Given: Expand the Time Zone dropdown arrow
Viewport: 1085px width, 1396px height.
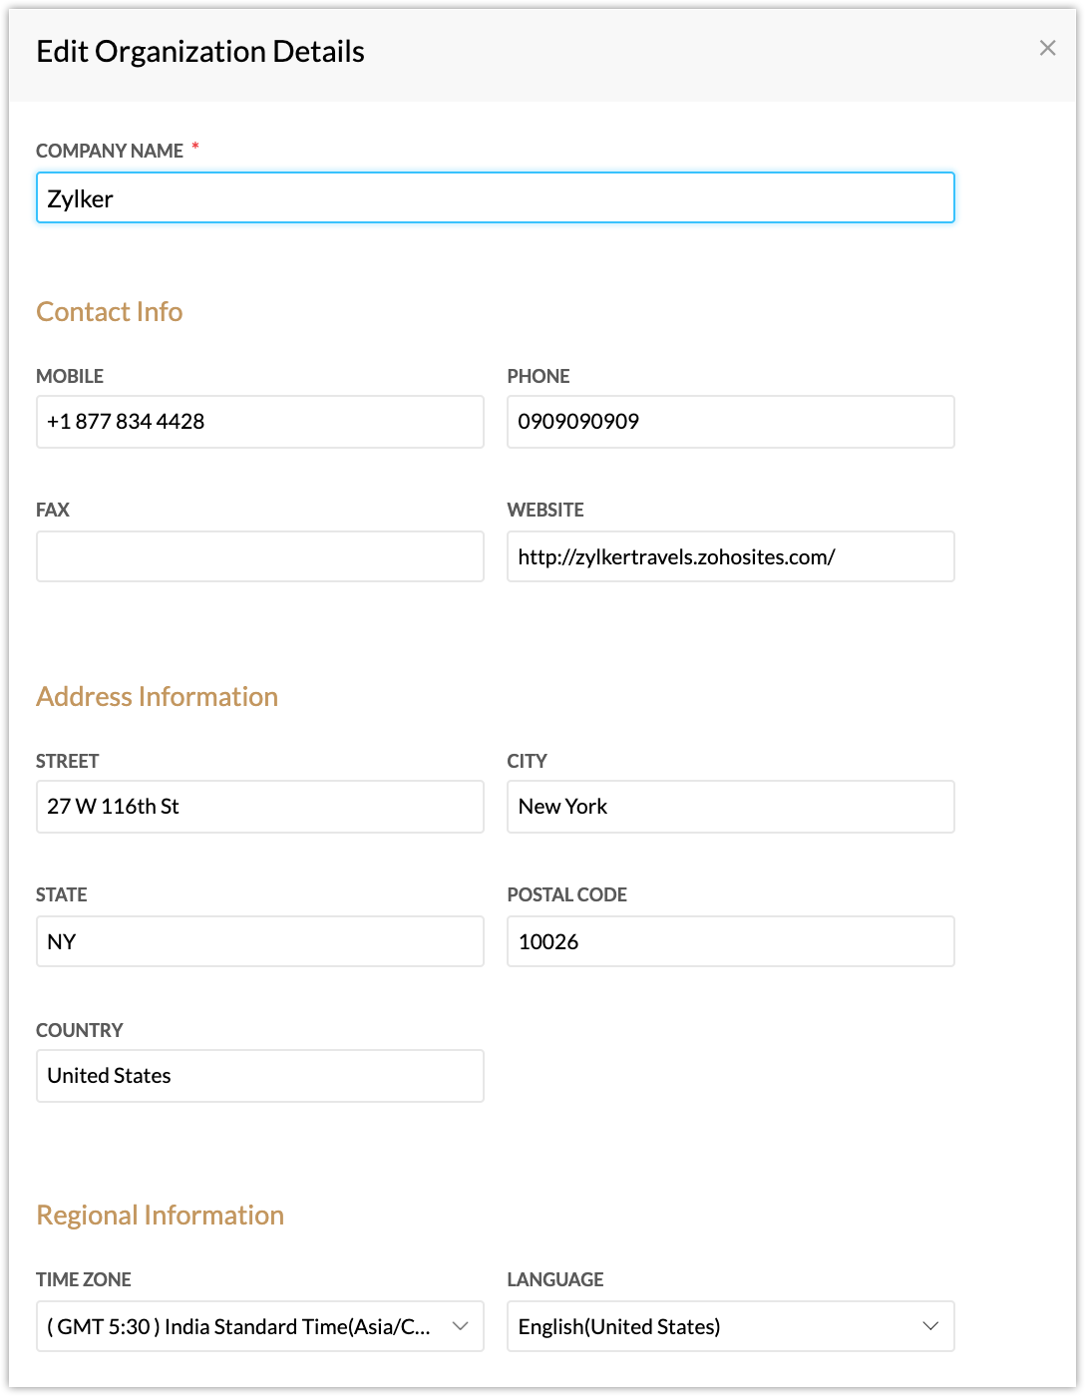Looking at the screenshot, I should (x=460, y=1326).
